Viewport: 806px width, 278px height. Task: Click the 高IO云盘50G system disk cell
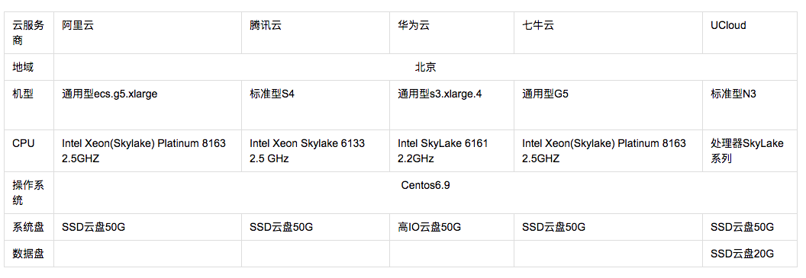[452, 227]
